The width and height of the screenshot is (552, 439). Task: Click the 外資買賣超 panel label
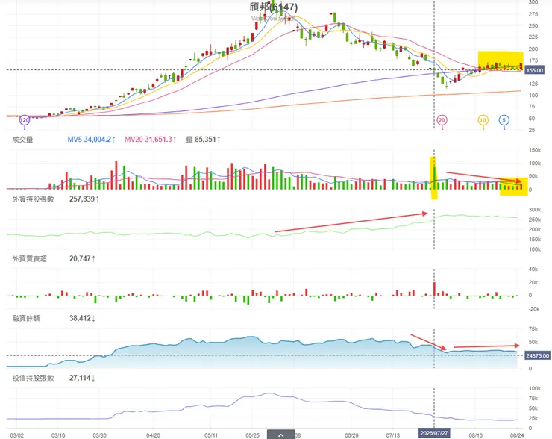pos(30,258)
